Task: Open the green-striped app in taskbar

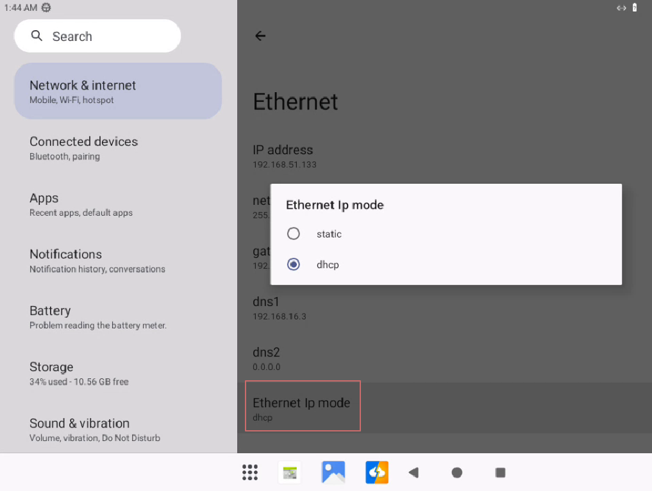Action: pos(290,472)
